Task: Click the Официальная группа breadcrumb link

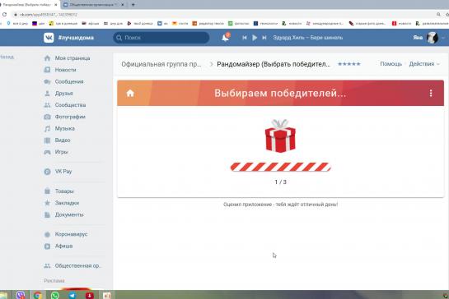Action: [x=161, y=64]
